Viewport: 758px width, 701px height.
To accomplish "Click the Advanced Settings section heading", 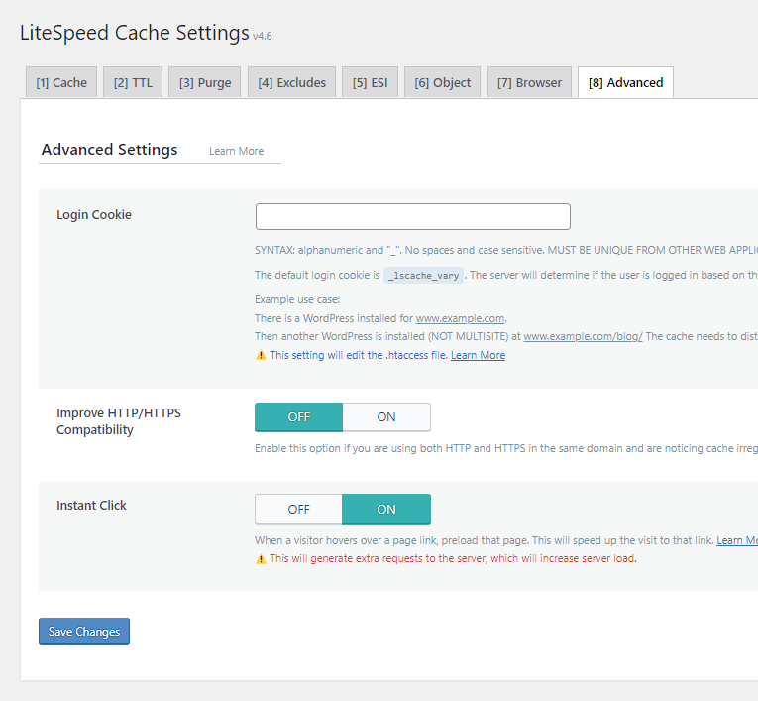I will (109, 150).
